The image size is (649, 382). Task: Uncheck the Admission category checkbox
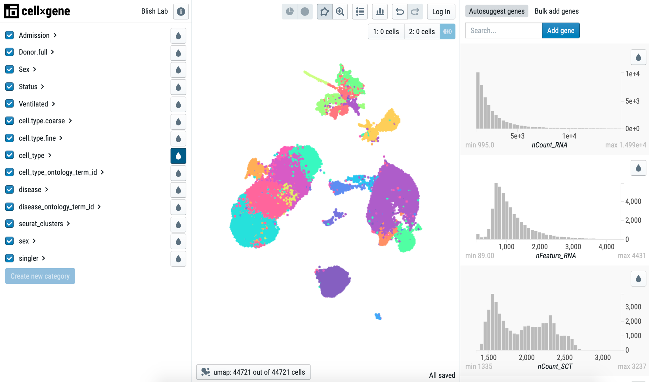click(9, 35)
